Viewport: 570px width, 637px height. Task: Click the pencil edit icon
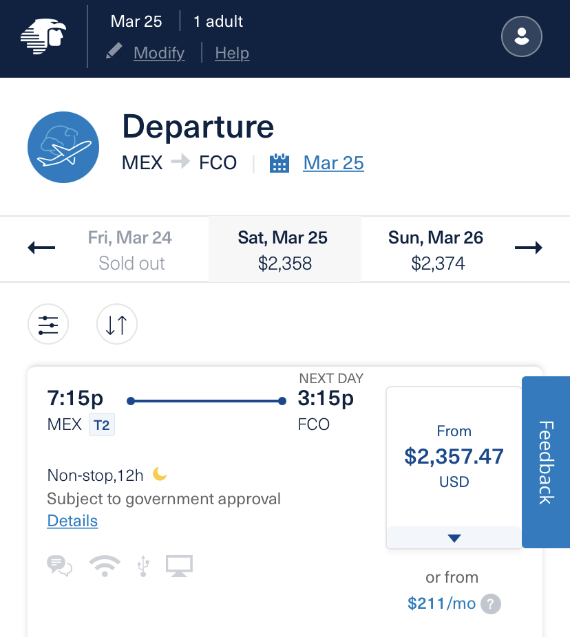pos(114,52)
